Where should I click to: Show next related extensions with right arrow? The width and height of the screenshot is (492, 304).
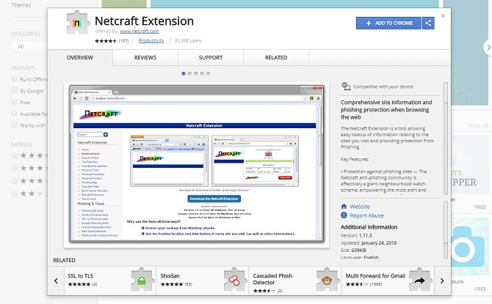click(442, 281)
